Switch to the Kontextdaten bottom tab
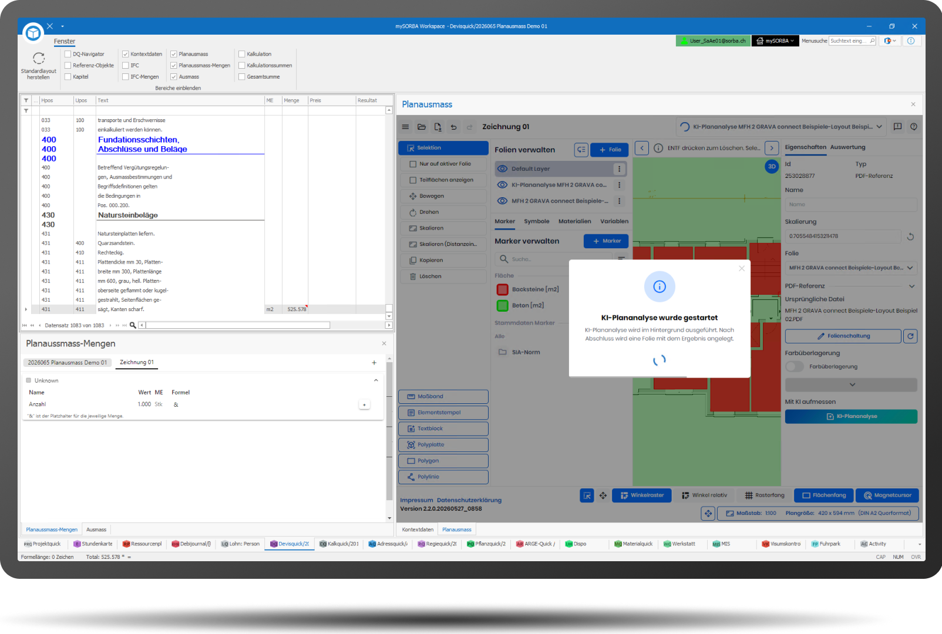Screen dimensions: 942x634 click(x=418, y=530)
